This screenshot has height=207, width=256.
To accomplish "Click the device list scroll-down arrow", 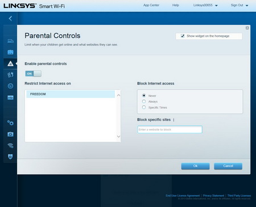I will click(119, 136).
